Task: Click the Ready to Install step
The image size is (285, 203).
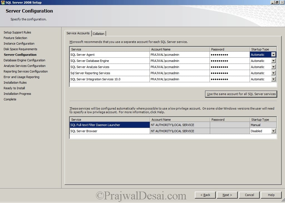Action: click(14, 88)
